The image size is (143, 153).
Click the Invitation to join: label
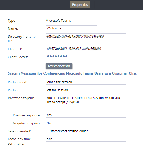tap(21, 98)
